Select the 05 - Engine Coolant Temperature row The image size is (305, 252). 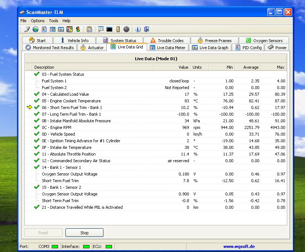tap(156, 101)
